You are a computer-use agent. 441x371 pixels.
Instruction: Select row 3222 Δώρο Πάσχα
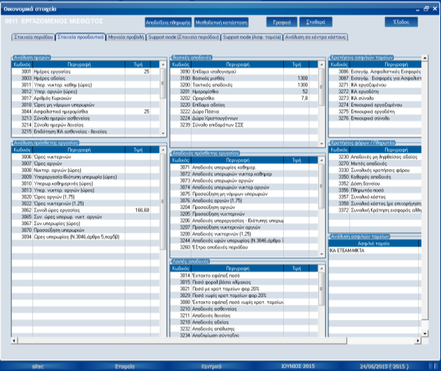pyautogui.click(x=244, y=112)
